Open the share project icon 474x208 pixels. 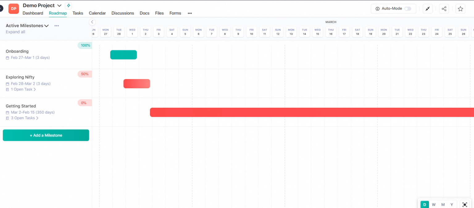point(444,9)
